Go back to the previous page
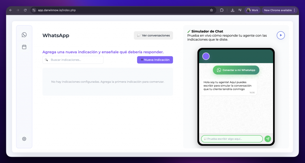This screenshot has width=305, height=163. point(11,10)
